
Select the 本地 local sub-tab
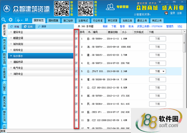(x=15, y=27)
